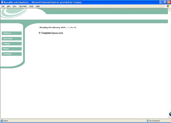
Task: Click the Internet Explorer page icon in title bar
Action: (x=2, y=2)
